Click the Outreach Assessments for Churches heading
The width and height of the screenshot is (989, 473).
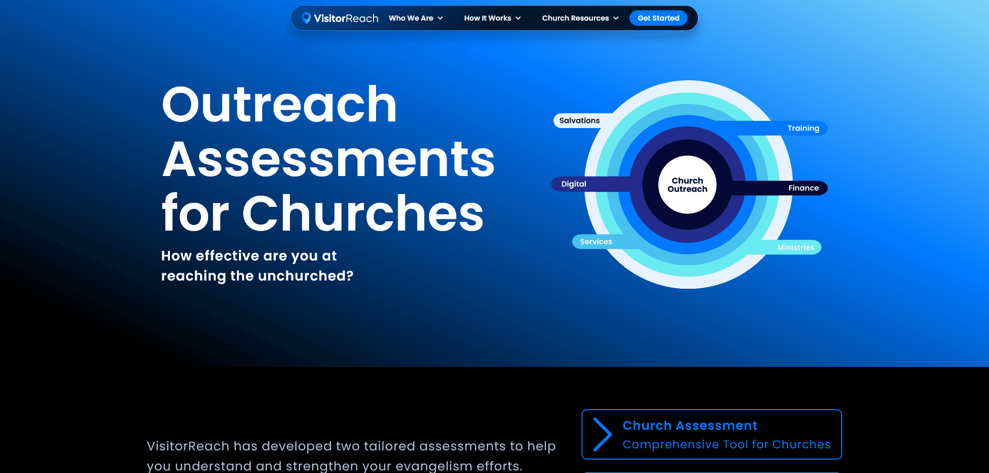coord(328,159)
